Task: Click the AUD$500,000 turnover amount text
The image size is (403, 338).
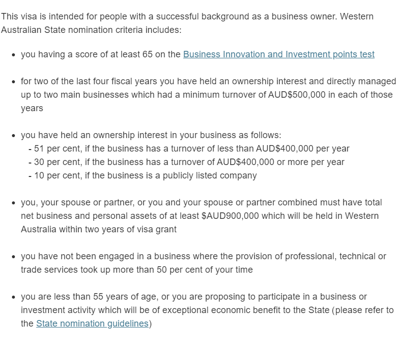Action: [x=297, y=95]
